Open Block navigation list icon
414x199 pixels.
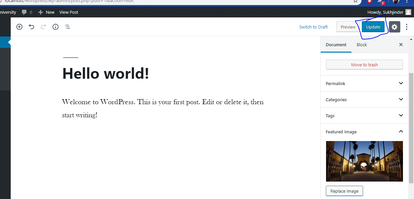point(68,27)
